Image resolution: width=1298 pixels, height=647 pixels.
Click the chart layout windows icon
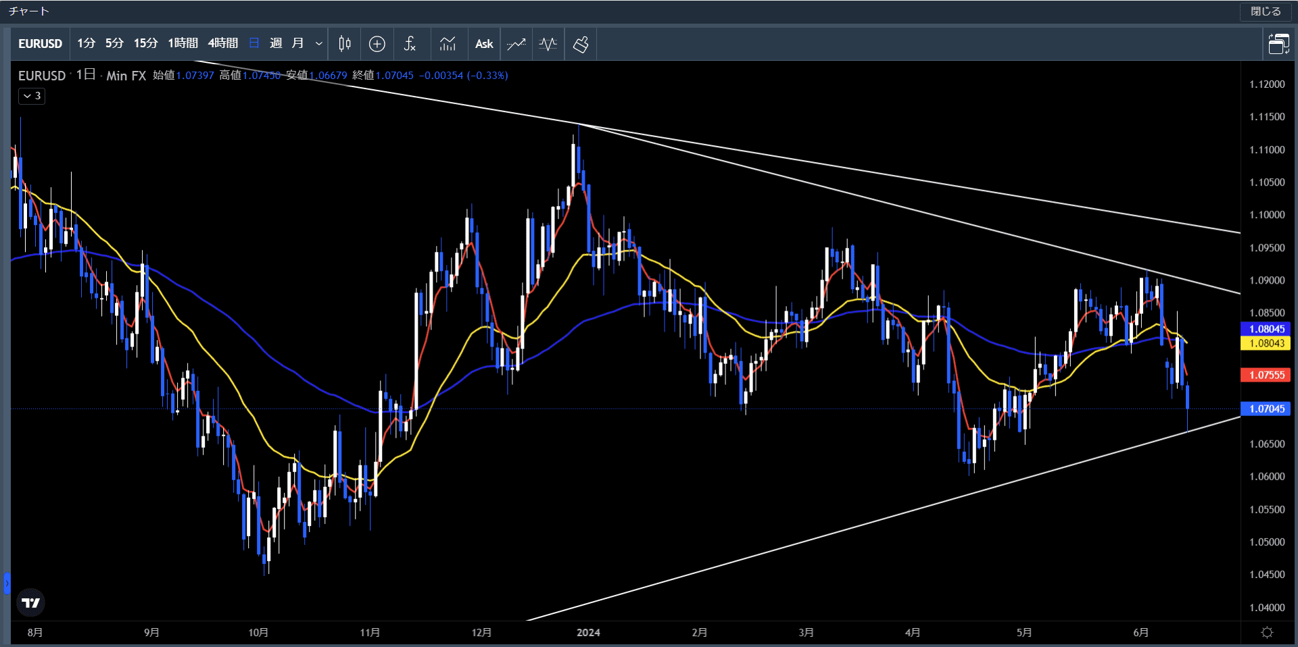click(x=1278, y=44)
